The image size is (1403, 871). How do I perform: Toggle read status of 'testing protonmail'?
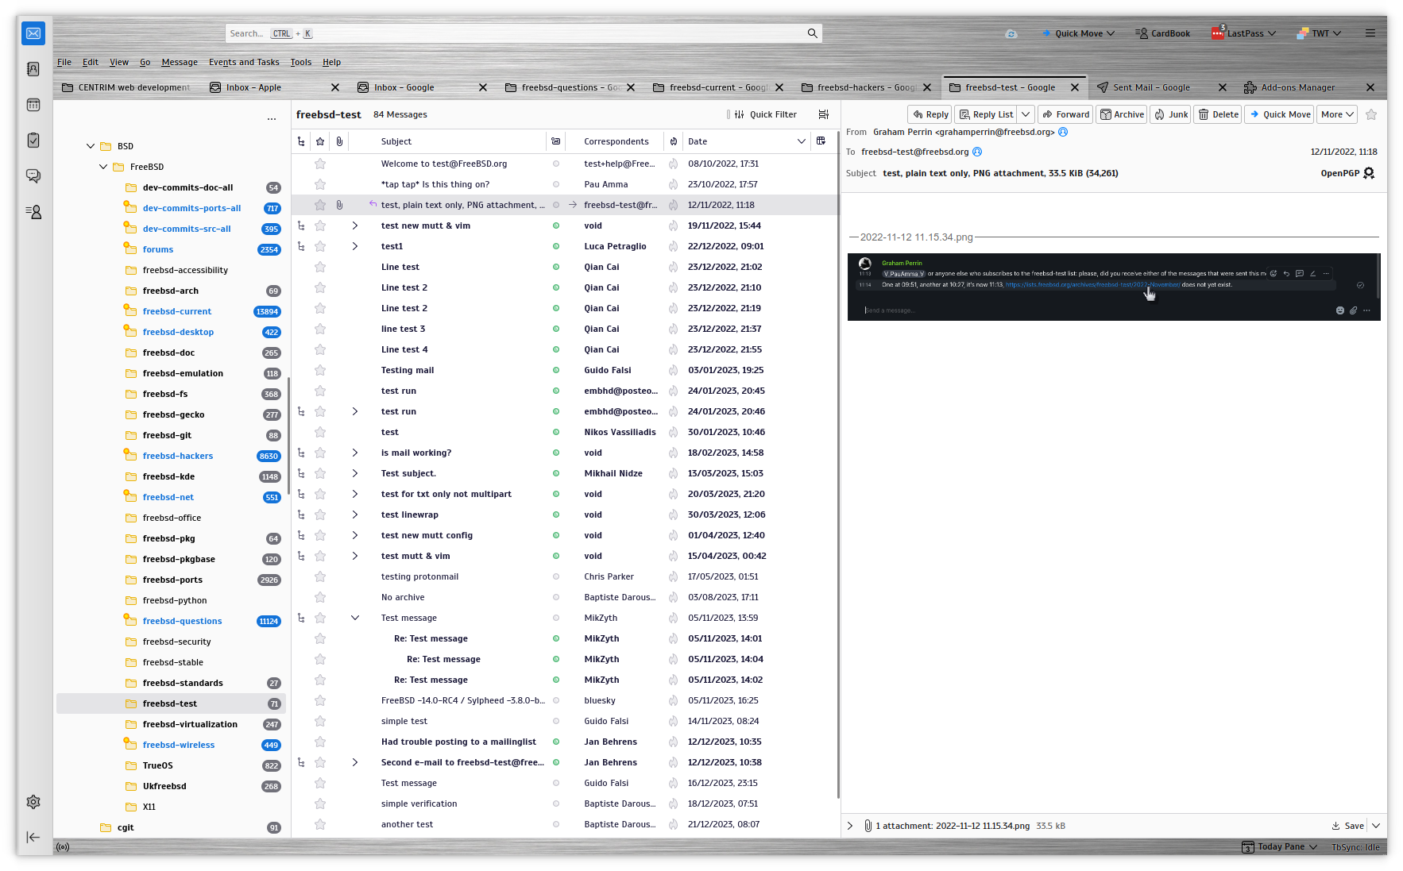556,576
